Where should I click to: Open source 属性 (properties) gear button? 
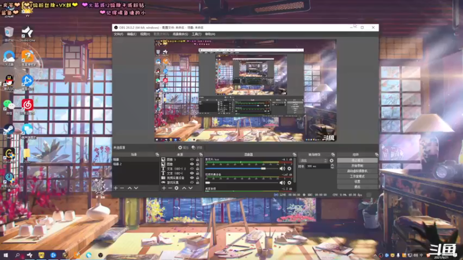tap(183, 147)
